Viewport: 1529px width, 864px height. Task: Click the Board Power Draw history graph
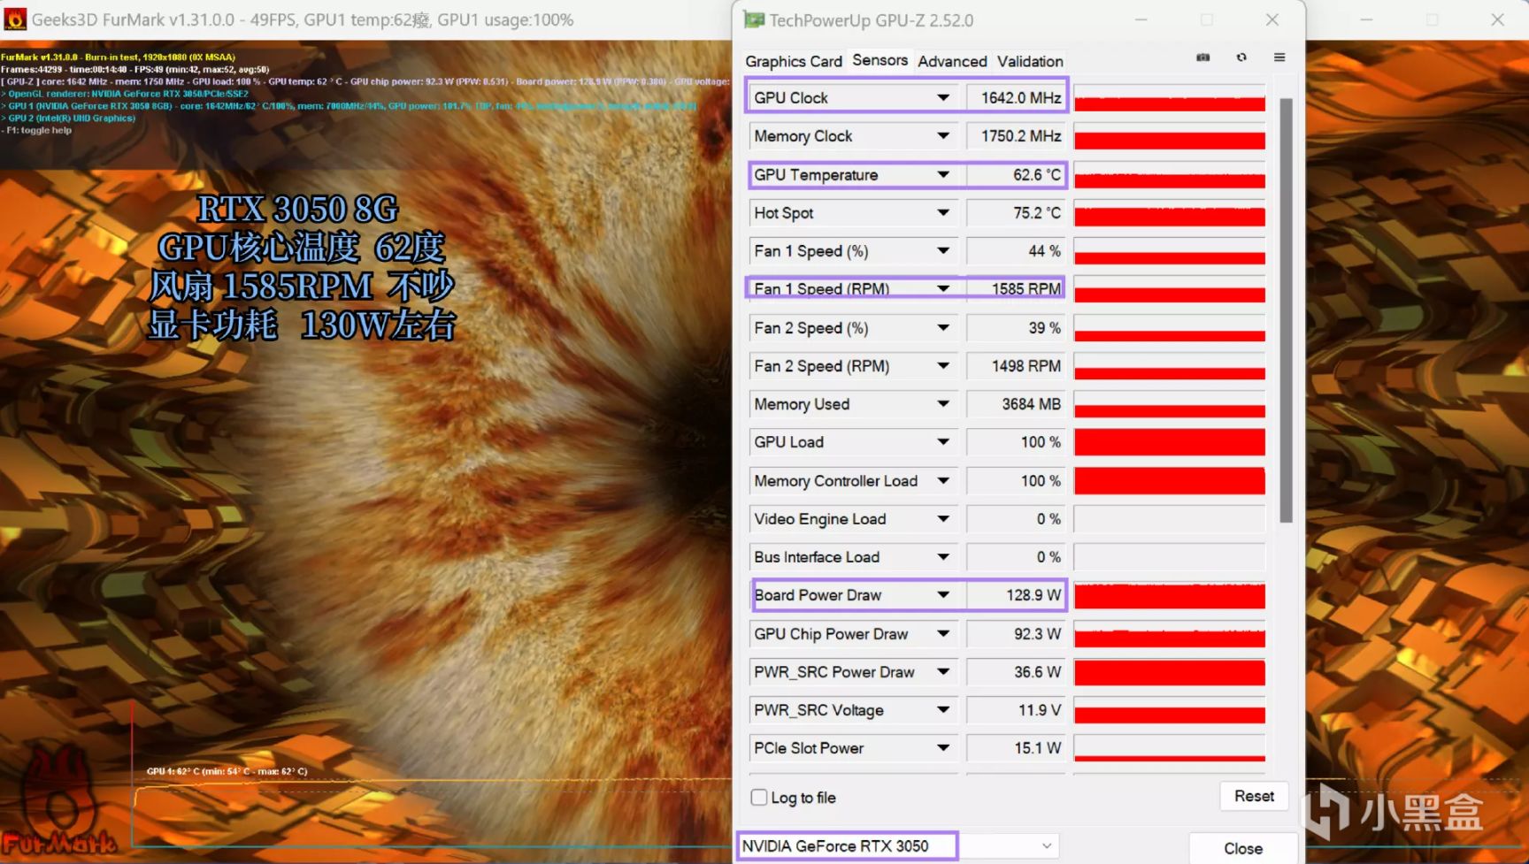pyautogui.click(x=1170, y=594)
